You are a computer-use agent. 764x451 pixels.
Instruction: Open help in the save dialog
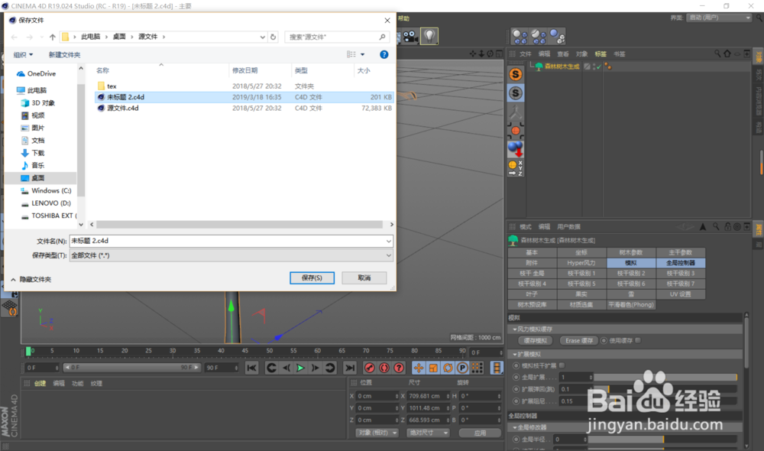384,54
